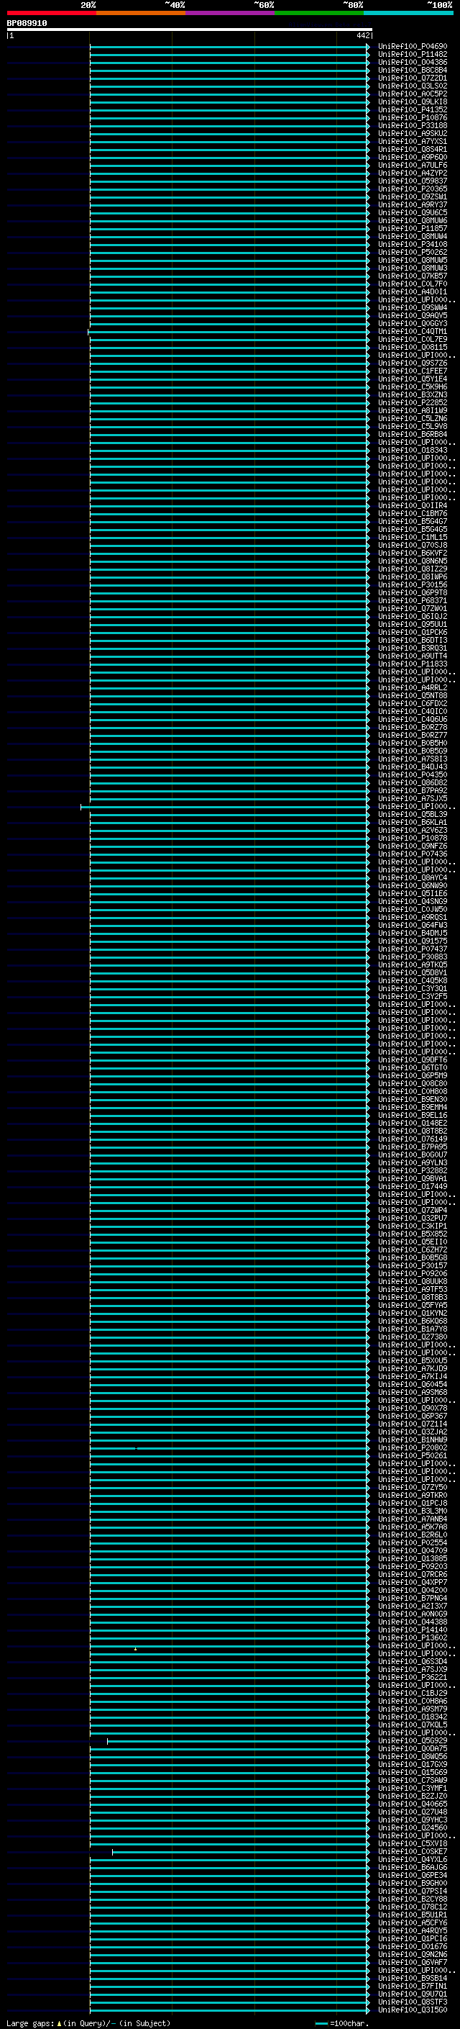Image resolution: width=460 pixels, height=2029 pixels.
Task: Choose the UniRef100_C1FEE7 entry
Action: [412, 371]
